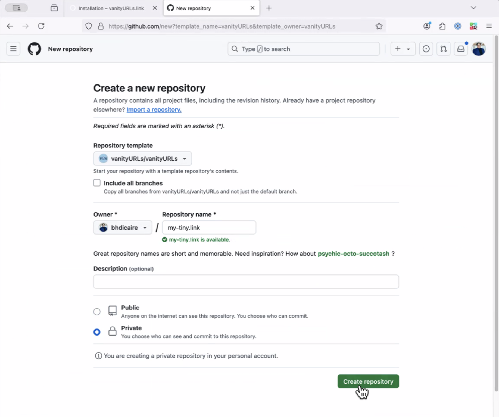Click the my-tiny.link is available message

coord(199,239)
